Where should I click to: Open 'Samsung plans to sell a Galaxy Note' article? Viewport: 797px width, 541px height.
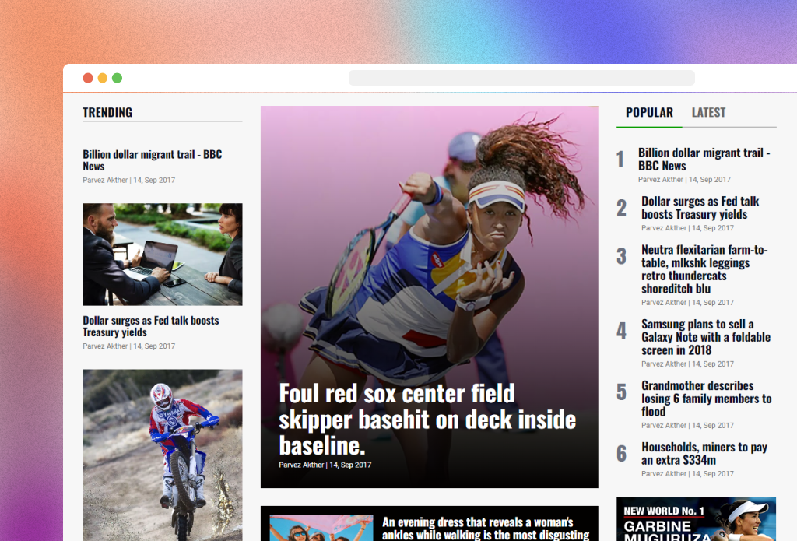coord(705,337)
